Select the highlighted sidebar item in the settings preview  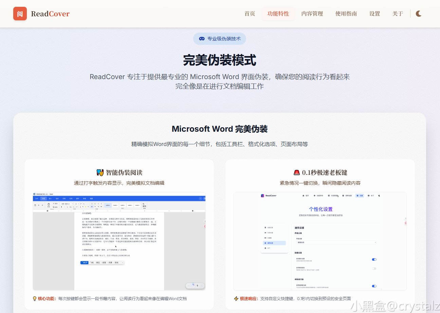275,243
